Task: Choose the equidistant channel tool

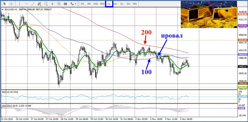Action: pos(39,4)
